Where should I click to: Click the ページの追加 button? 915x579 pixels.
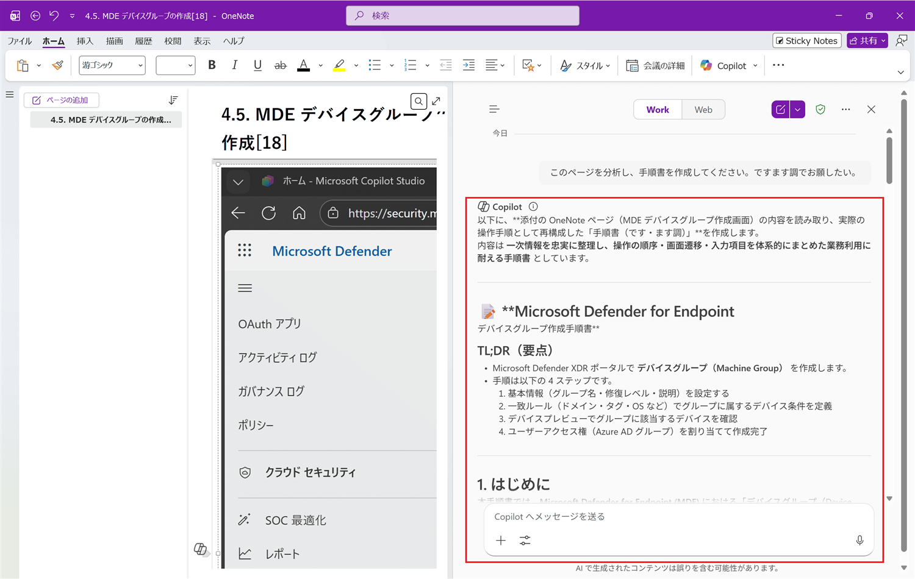(61, 100)
